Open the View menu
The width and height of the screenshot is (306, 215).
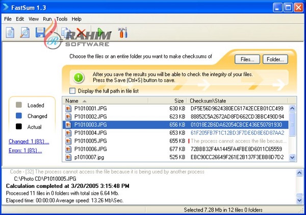coord(34,19)
